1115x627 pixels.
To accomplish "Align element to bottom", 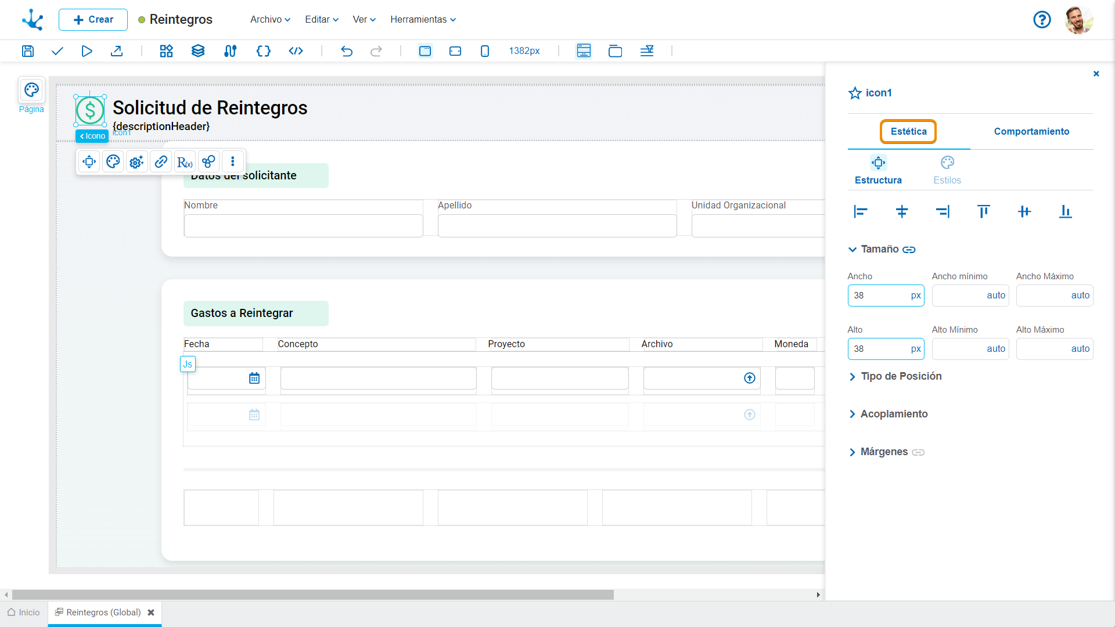I will [x=1066, y=212].
